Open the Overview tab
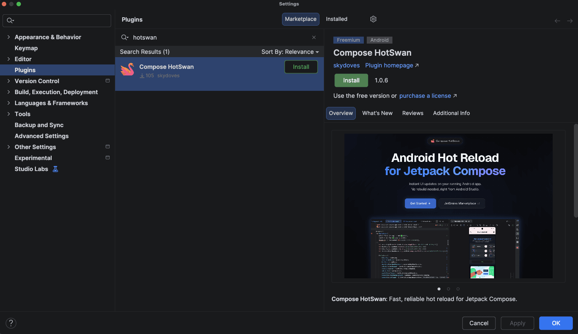The height and width of the screenshot is (334, 578). pos(341,113)
